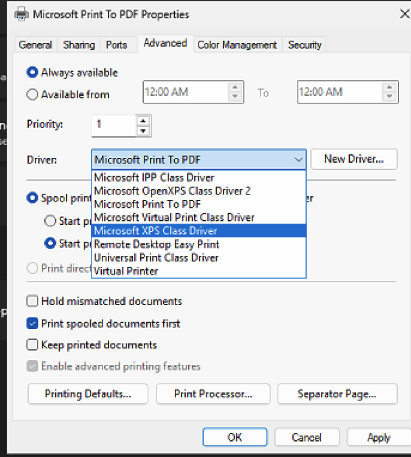Click down arrow on the To time field
This screenshot has width=411, height=457.
(x=390, y=97)
